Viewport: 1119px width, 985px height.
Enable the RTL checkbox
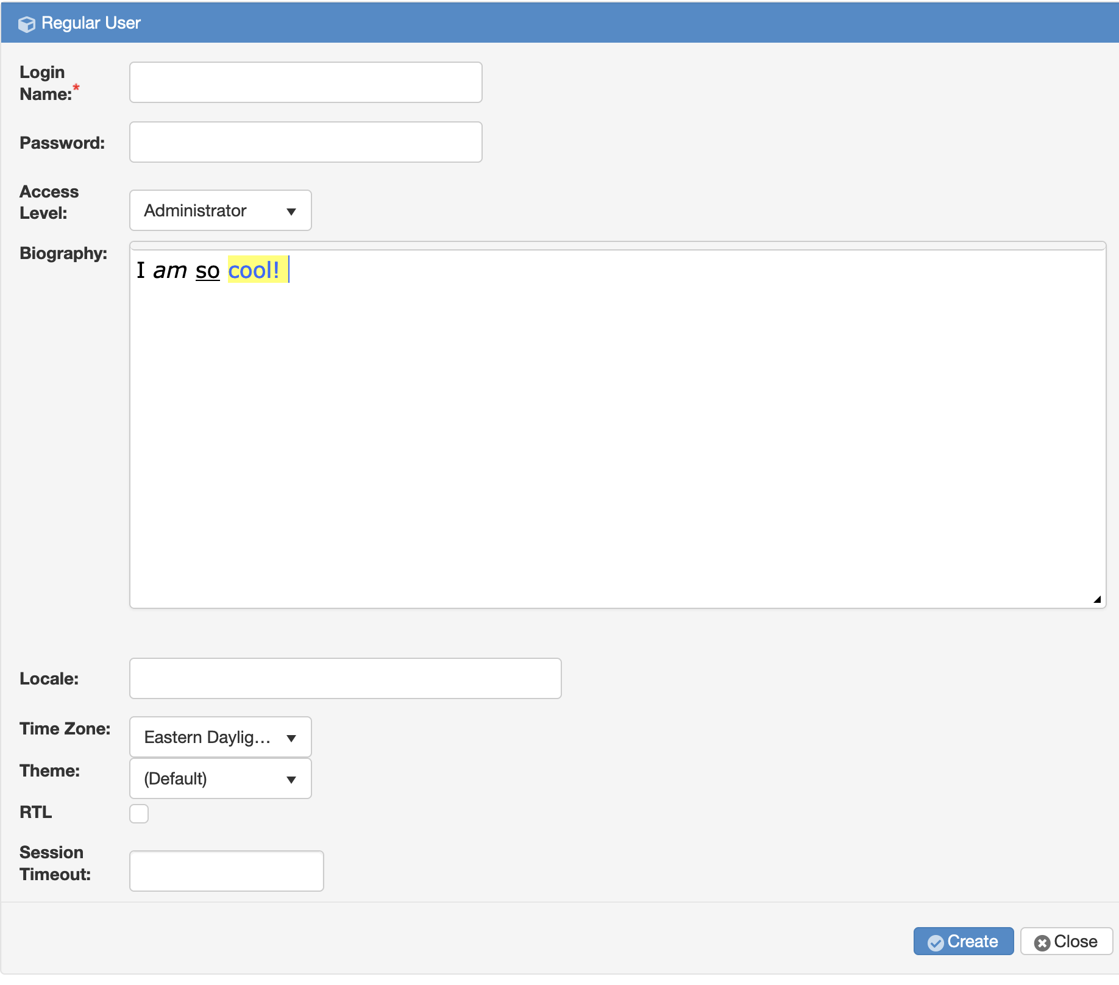click(139, 813)
